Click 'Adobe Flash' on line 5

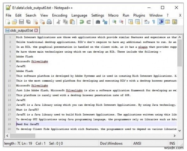tap(25, 56)
